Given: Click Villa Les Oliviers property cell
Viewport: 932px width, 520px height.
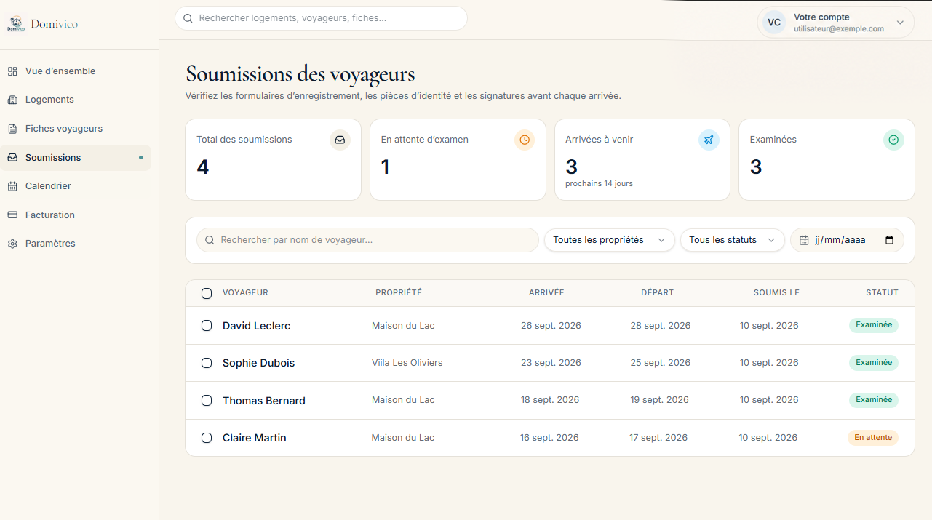Looking at the screenshot, I should [407, 363].
